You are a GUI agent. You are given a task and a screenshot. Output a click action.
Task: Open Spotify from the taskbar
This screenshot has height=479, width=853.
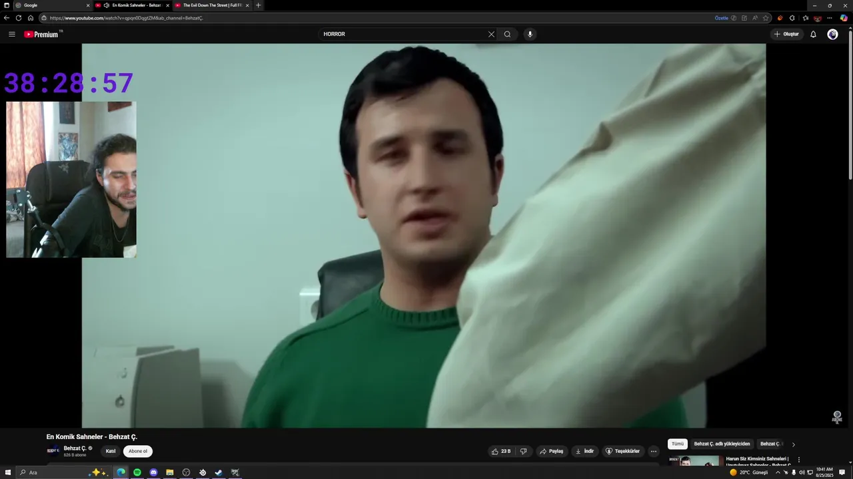(x=137, y=472)
